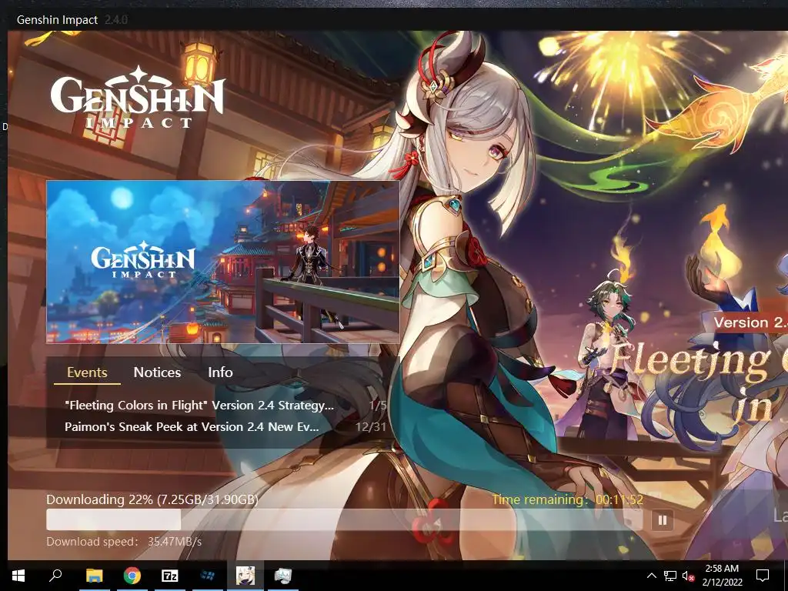
Task: Open "Fleeting Colors in Flight" Version 2.4 Strategy link
Action: click(199, 405)
